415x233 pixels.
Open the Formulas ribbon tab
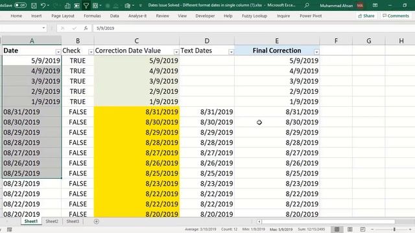click(x=92, y=16)
